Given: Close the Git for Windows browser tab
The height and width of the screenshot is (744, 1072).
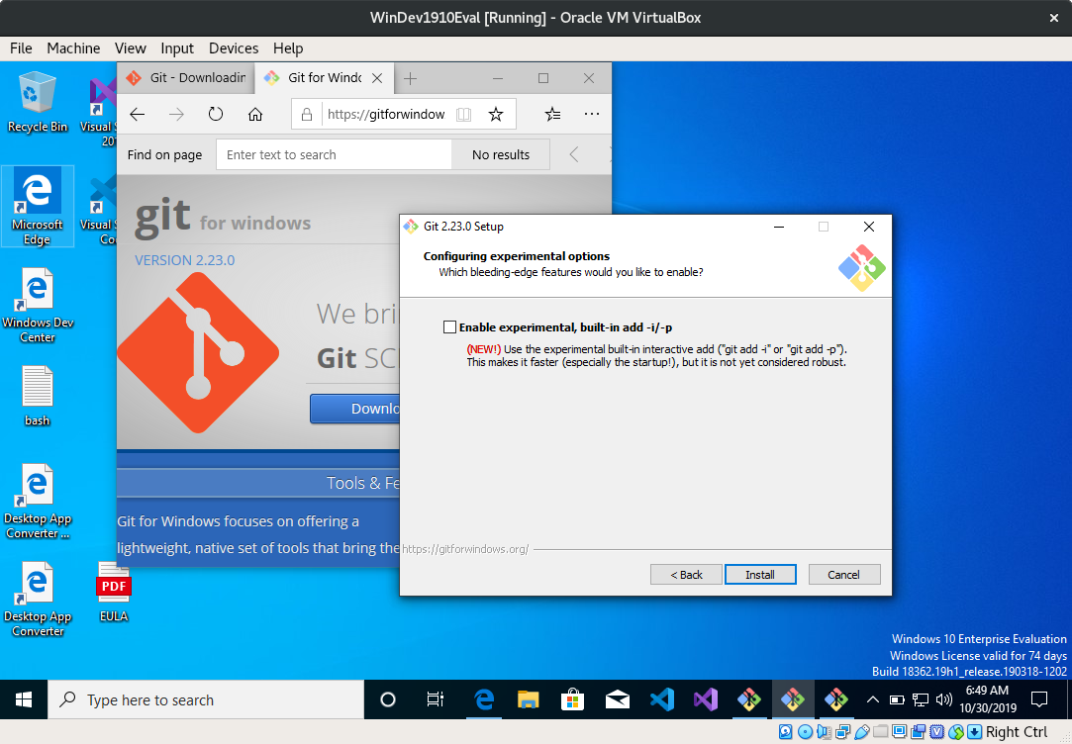Looking at the screenshot, I should (x=377, y=78).
